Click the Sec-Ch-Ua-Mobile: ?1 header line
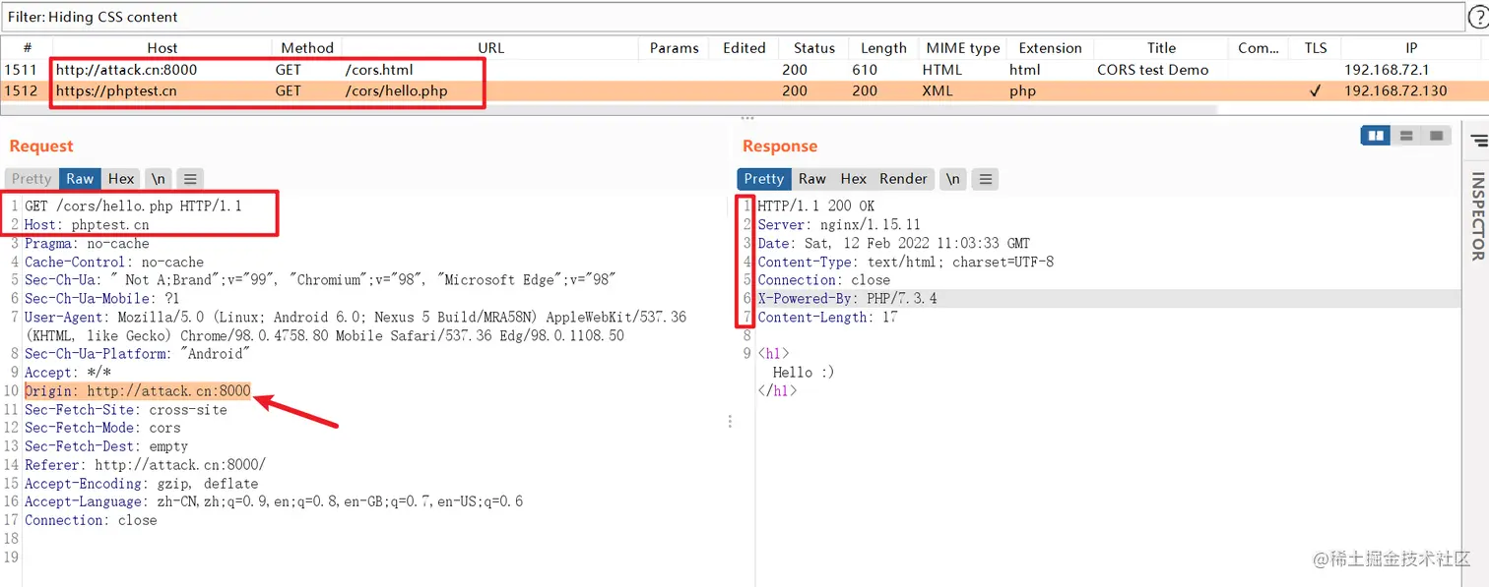The height and width of the screenshot is (587, 1489). point(102,299)
